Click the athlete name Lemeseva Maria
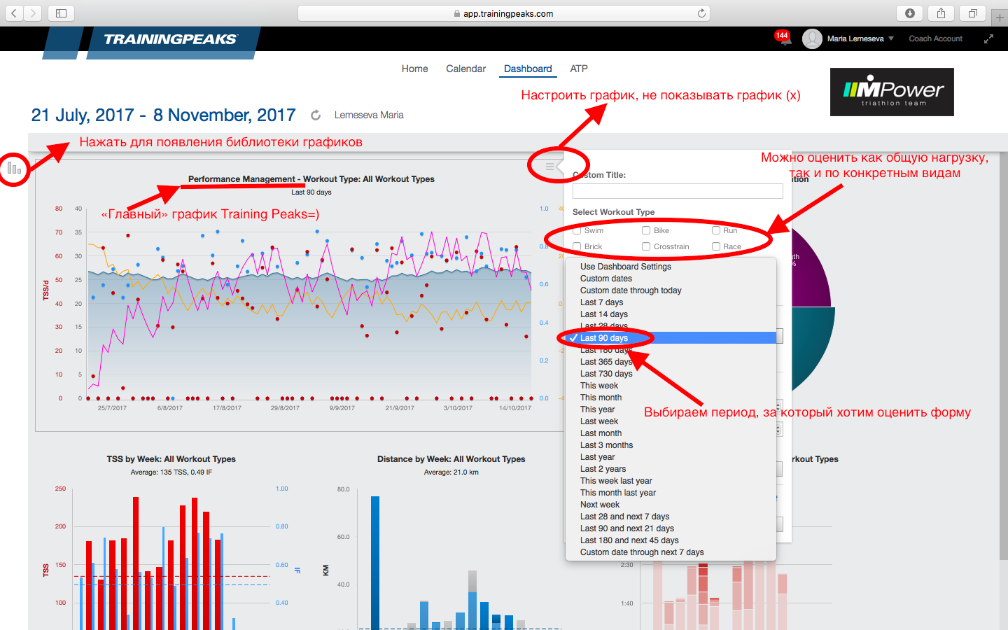The width and height of the screenshot is (1008, 630). (369, 115)
